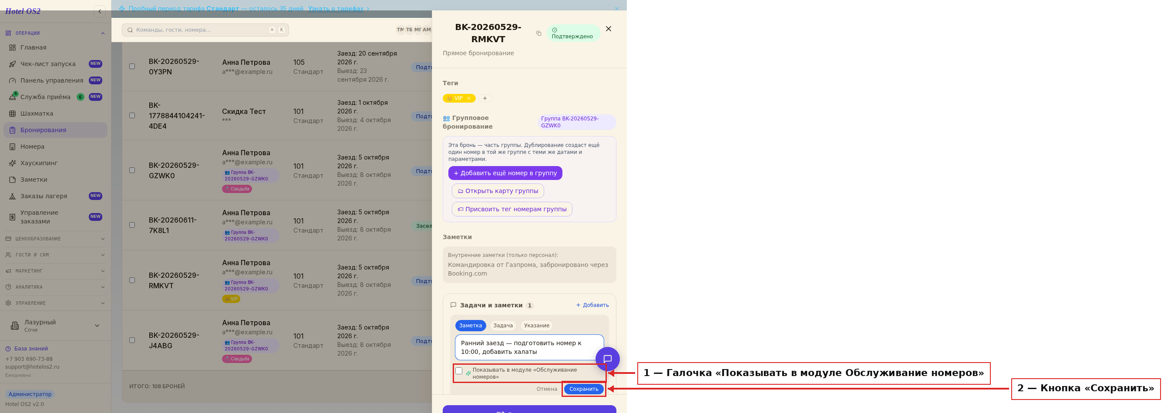Select the Задача type tab
The width and height of the screenshot is (1171, 413).
point(503,326)
